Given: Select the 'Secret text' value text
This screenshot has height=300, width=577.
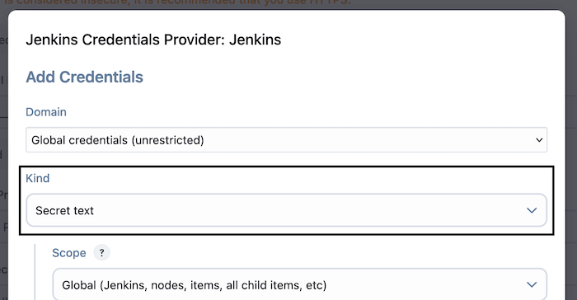Looking at the screenshot, I should (64, 210).
